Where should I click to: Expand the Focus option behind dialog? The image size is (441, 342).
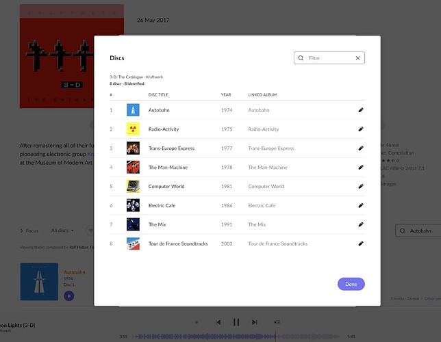tap(29, 231)
